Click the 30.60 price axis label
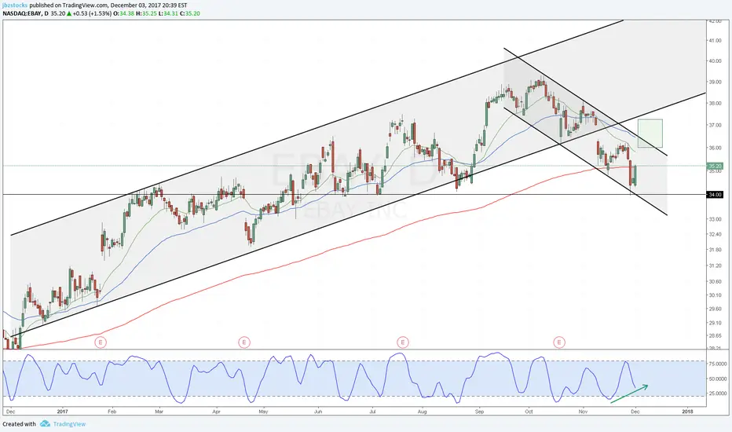The height and width of the screenshot is (432, 732). [x=715, y=281]
